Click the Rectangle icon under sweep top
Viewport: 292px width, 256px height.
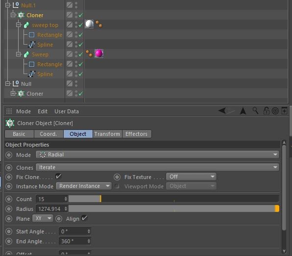(32, 35)
